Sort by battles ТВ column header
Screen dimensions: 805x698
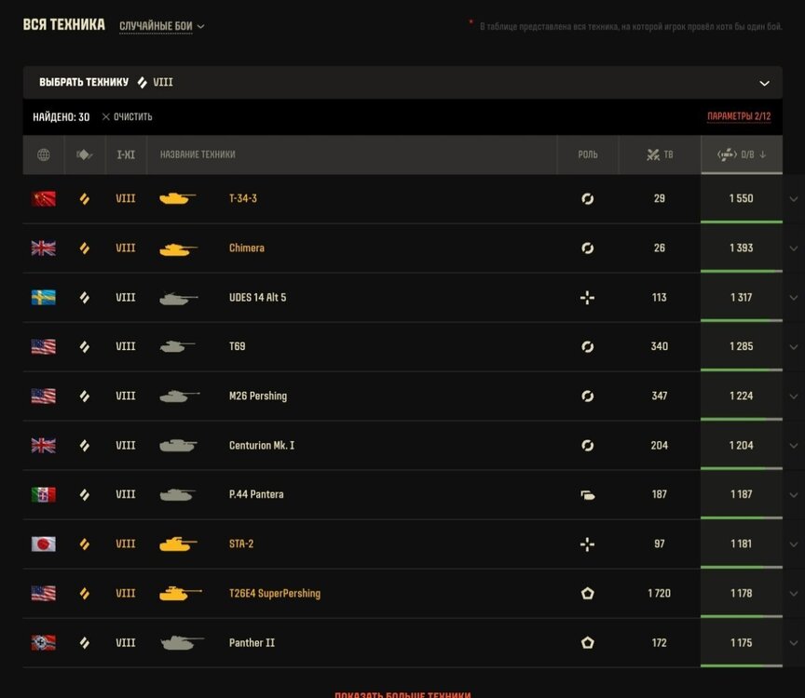660,154
